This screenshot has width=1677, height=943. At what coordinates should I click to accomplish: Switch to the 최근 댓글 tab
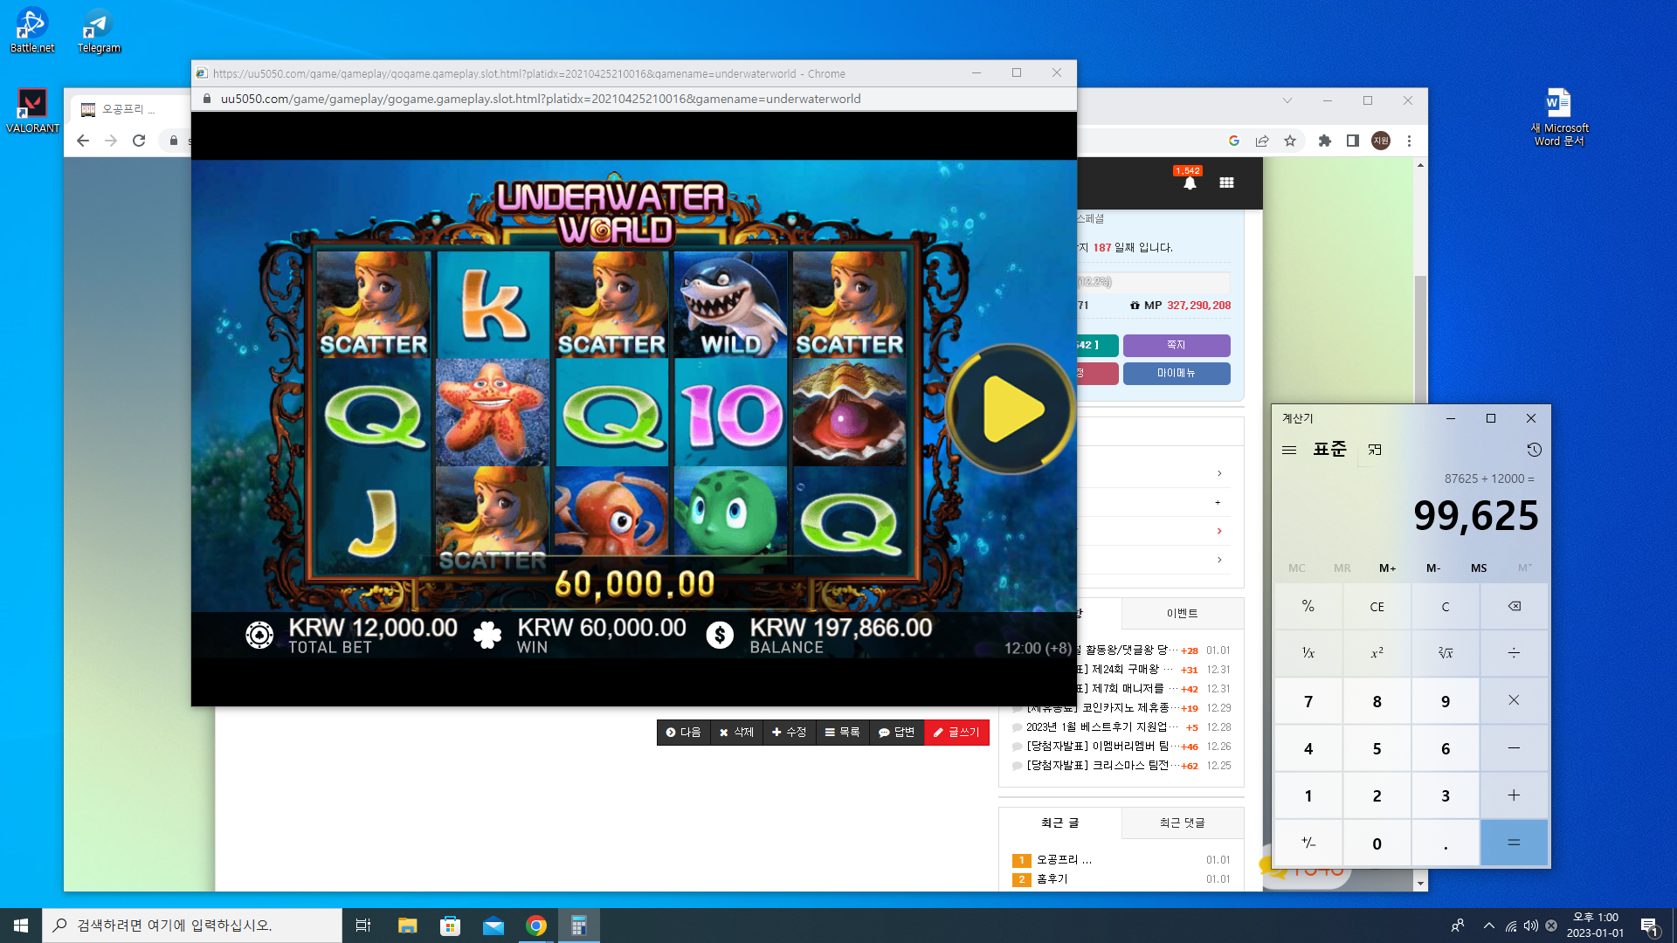pos(1183,823)
